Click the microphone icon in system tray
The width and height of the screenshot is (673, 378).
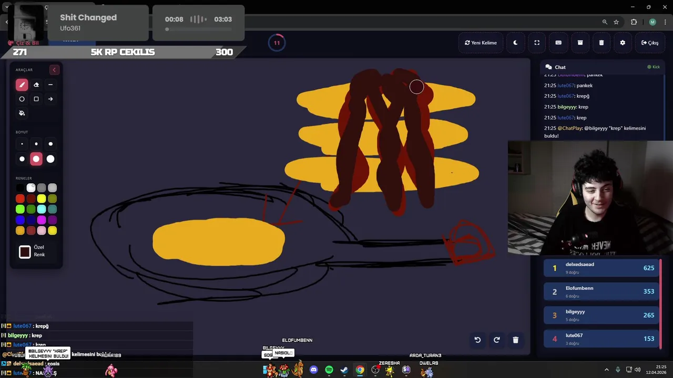[618, 370]
